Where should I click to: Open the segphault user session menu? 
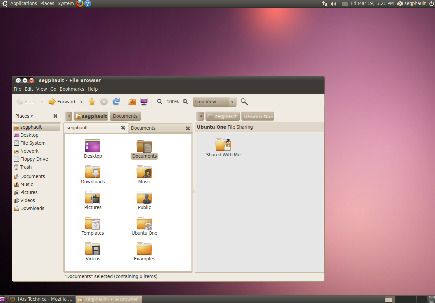[412, 3]
